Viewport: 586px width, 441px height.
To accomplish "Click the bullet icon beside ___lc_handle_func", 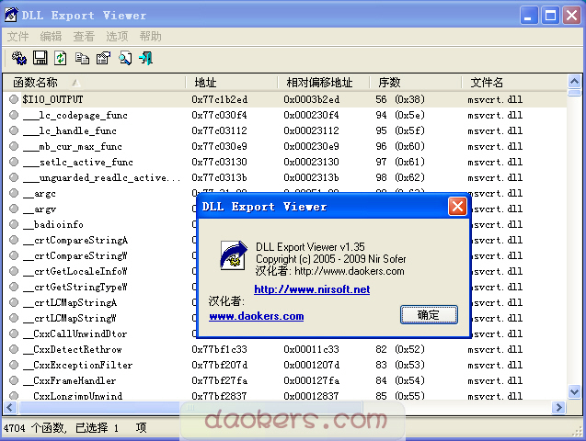I will point(14,130).
